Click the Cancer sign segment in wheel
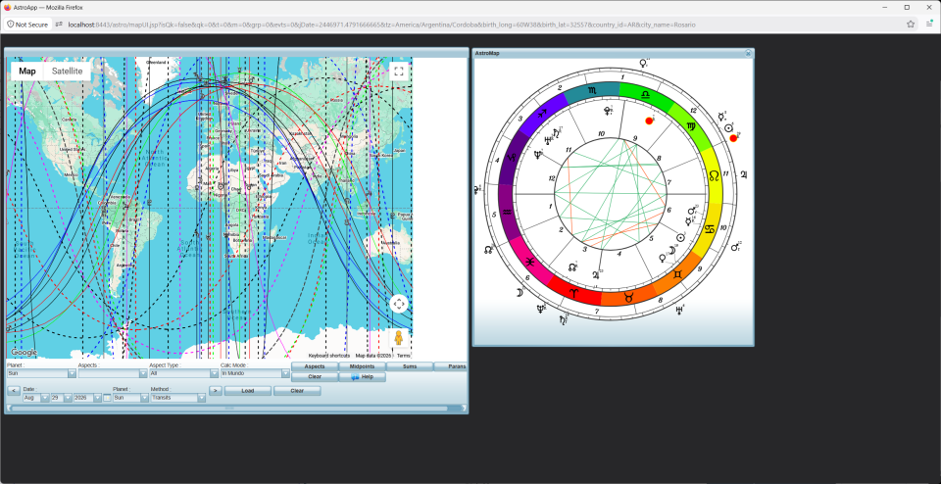 click(x=710, y=229)
